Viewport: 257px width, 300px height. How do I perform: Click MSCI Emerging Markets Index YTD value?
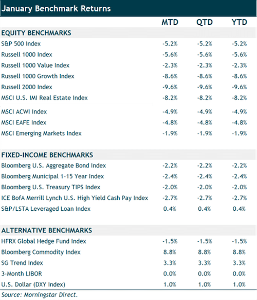coord(240,134)
